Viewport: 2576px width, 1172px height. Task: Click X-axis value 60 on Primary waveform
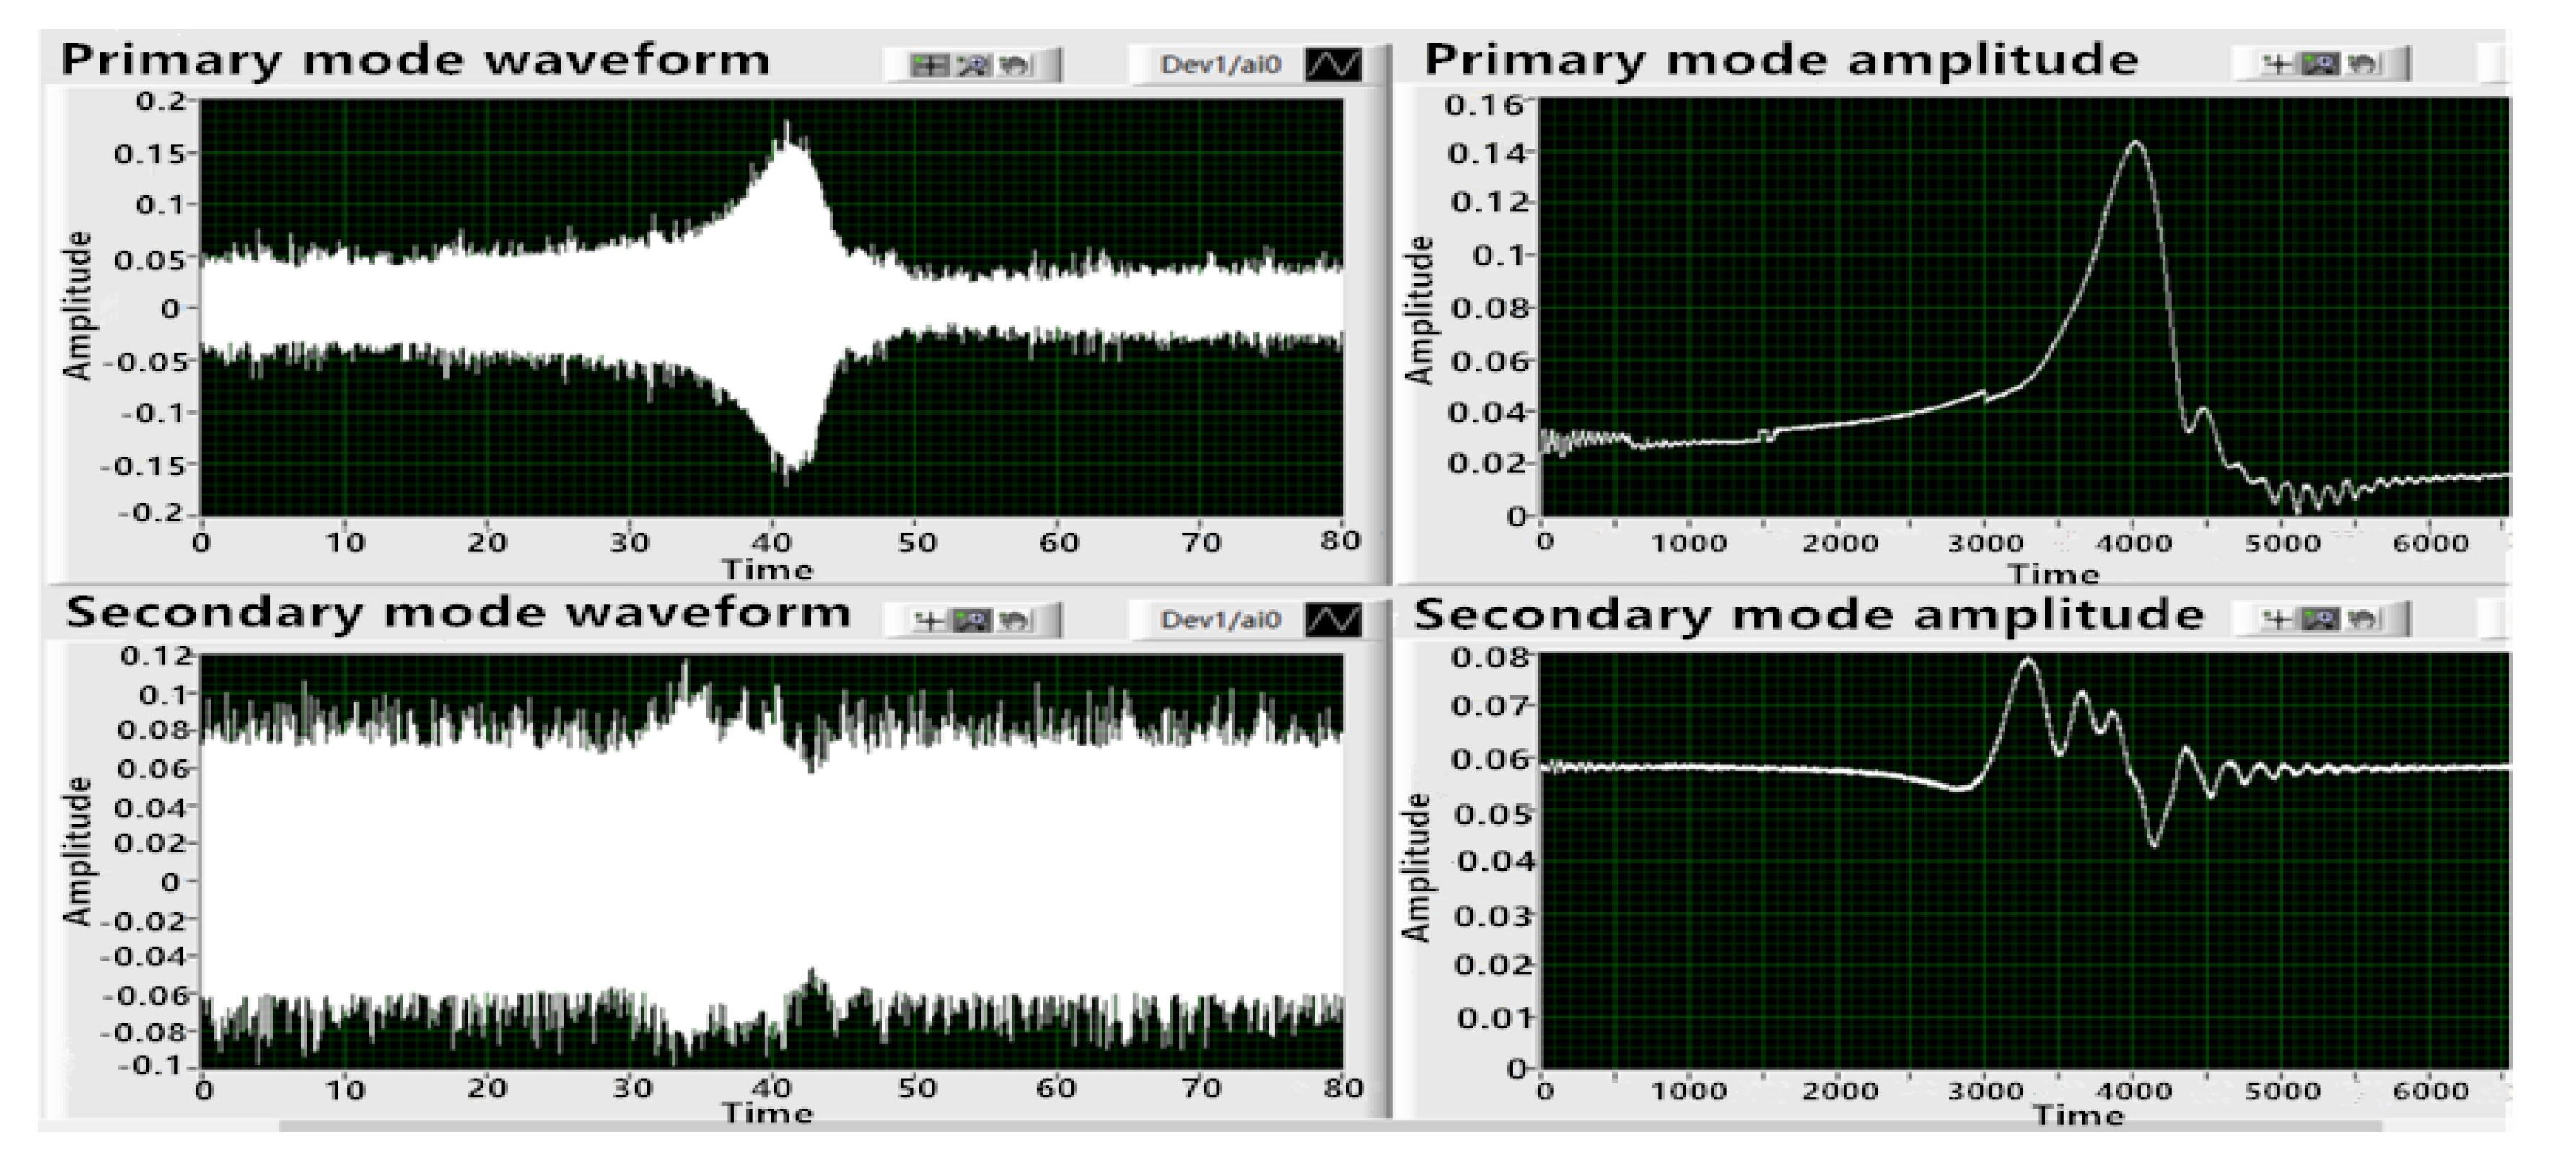pos(1058,542)
